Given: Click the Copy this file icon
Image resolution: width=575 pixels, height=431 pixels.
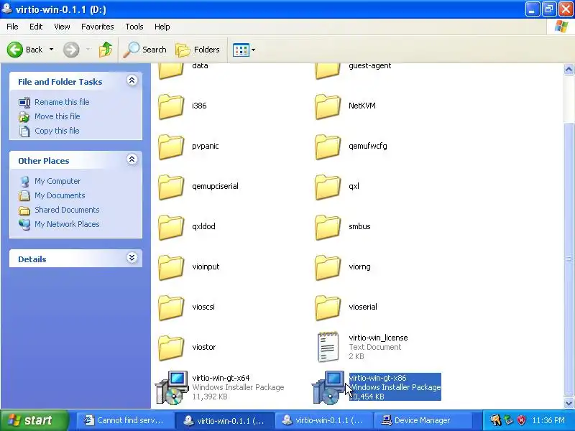Looking at the screenshot, I should coord(24,131).
